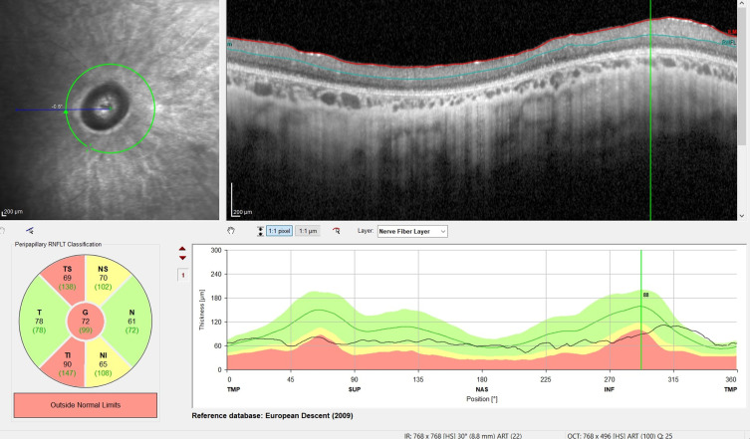Viewport: 750px width, 439px height.
Task: Select the nasal N sector of the chart
Action: pyautogui.click(x=130, y=320)
